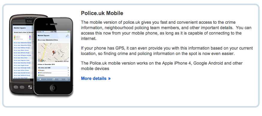Tap Safari back arrow on iPhone toolbar
Image resolution: width=262 pixels, height=116 pixels.
(x=40, y=79)
